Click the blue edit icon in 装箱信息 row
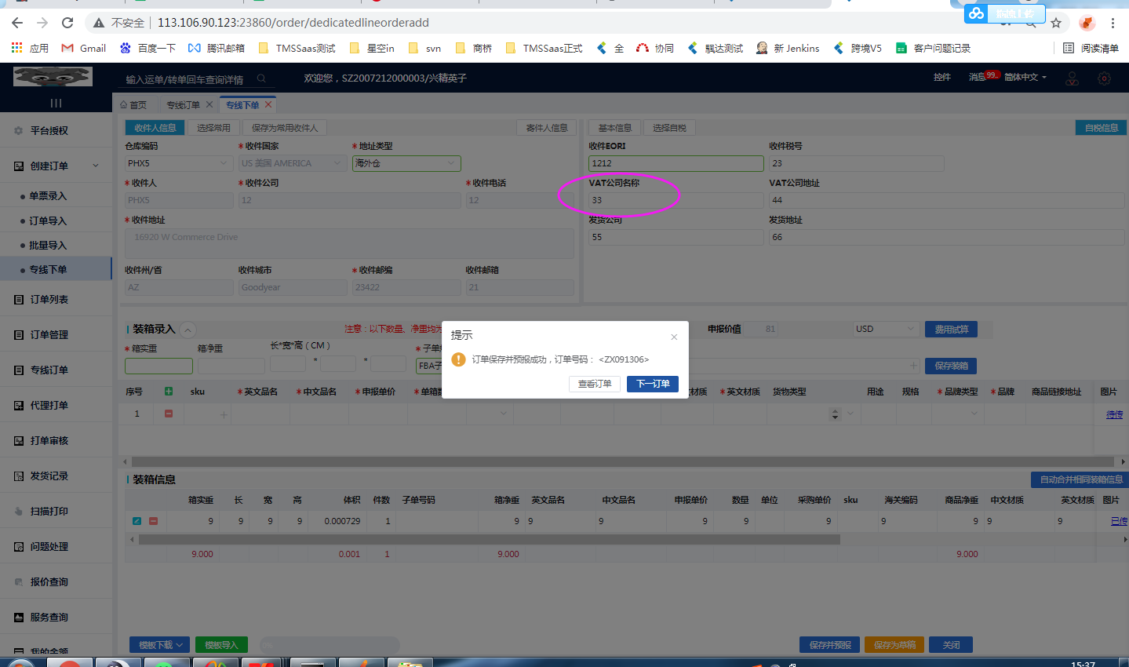1129x667 pixels. (137, 521)
